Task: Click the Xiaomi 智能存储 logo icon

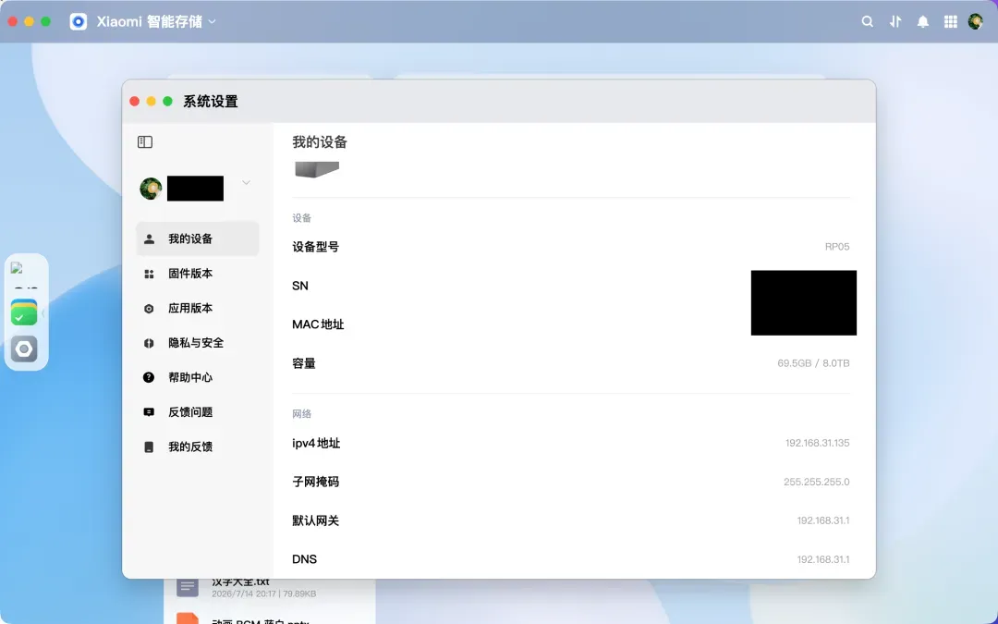Action: (79, 21)
